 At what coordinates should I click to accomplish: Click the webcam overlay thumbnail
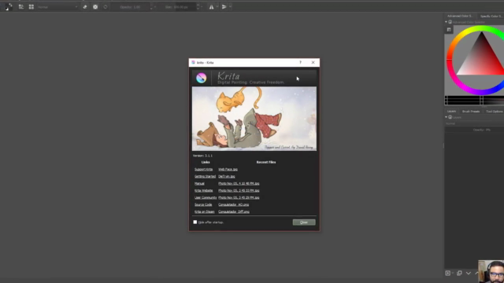491,271
